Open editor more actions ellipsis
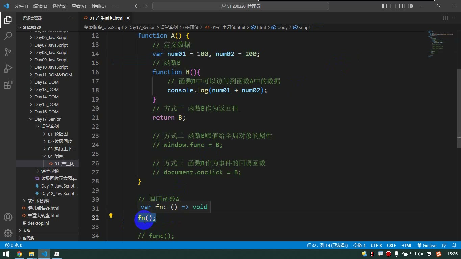461x259 pixels. coord(454,18)
